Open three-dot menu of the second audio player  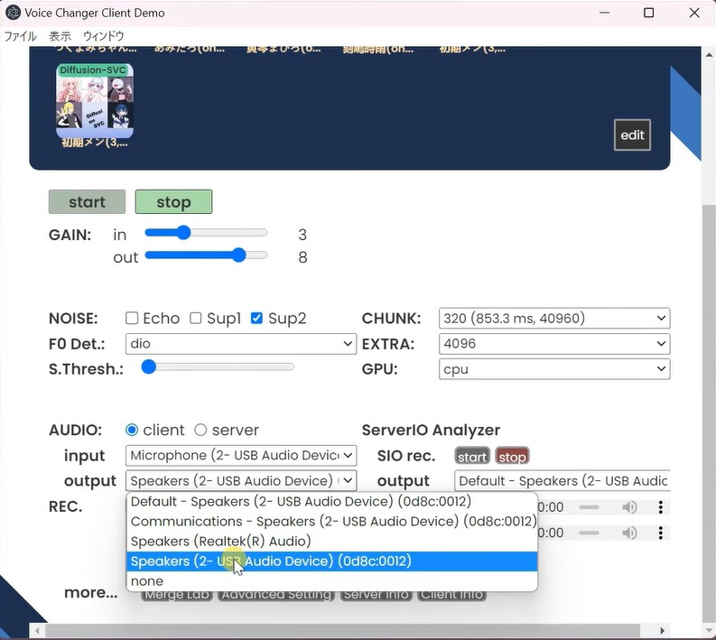[661, 533]
